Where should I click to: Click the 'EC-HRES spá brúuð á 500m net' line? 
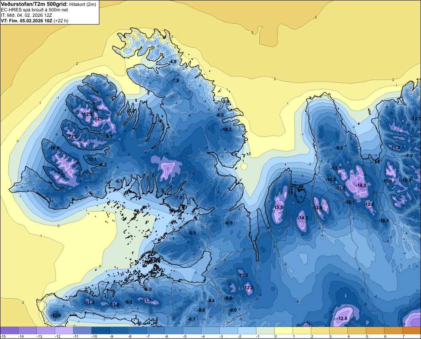point(35,10)
